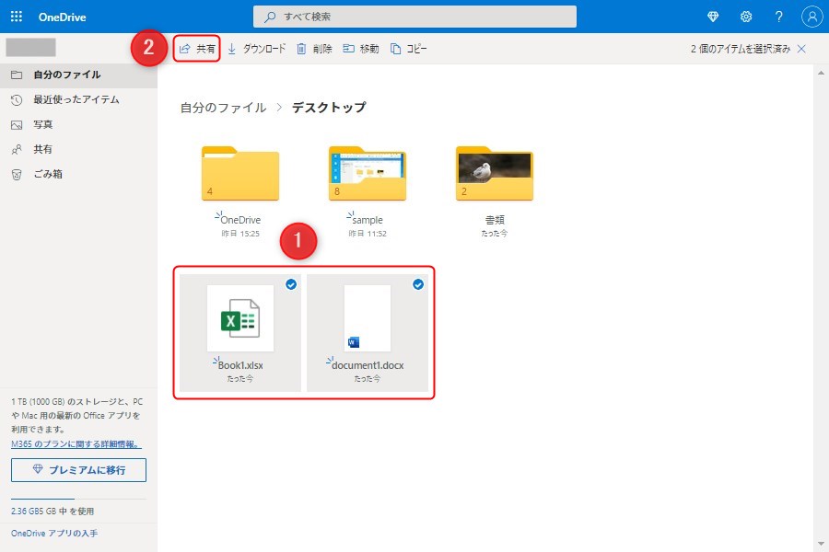The height and width of the screenshot is (552, 829).
Task: Click the すべて検索 search box
Action: pyautogui.click(x=414, y=17)
